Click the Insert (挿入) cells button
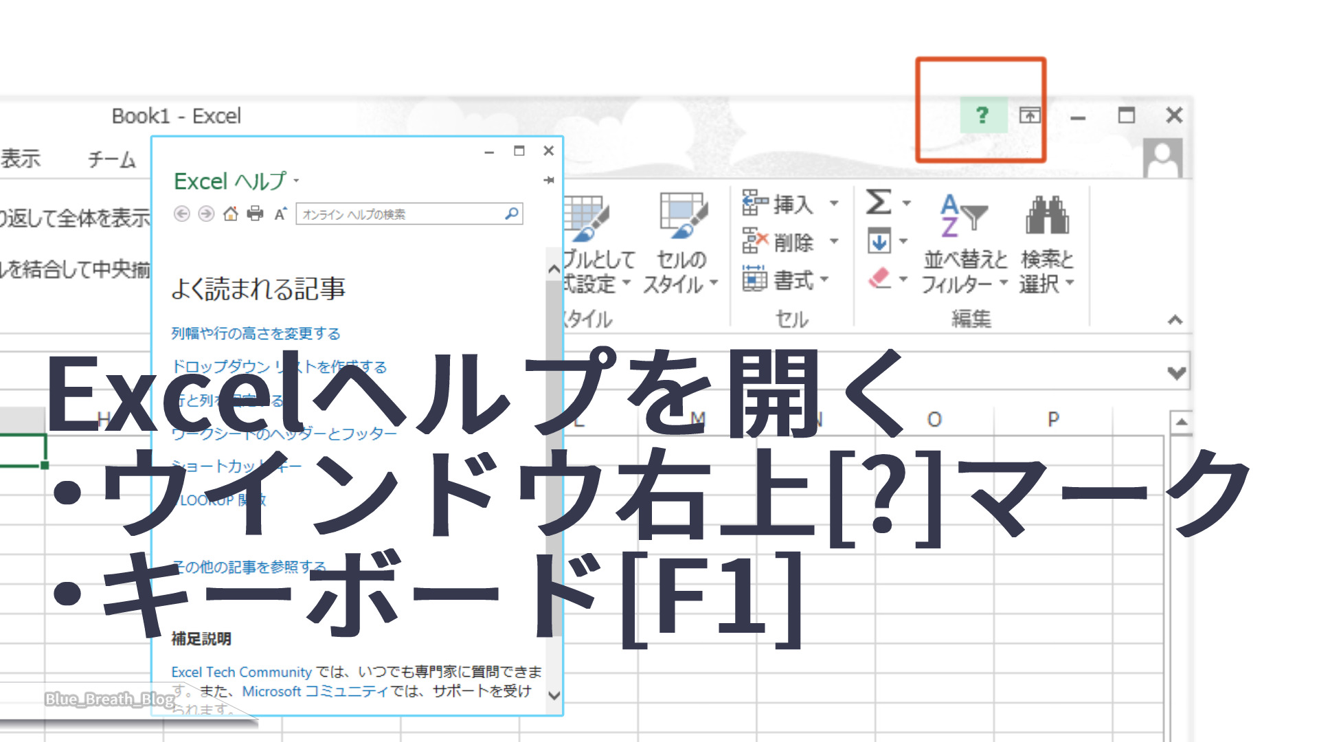Image resolution: width=1319 pixels, height=742 pixels. [x=778, y=203]
